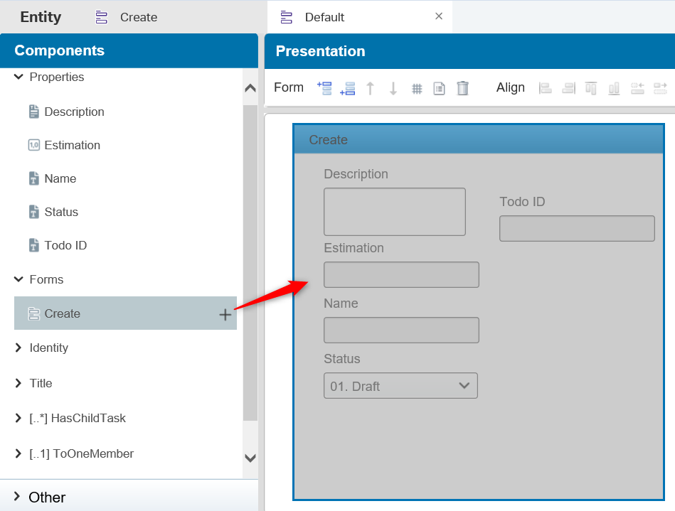675x511 pixels.
Task: Select the Status property in tree
Action: pyautogui.click(x=61, y=212)
